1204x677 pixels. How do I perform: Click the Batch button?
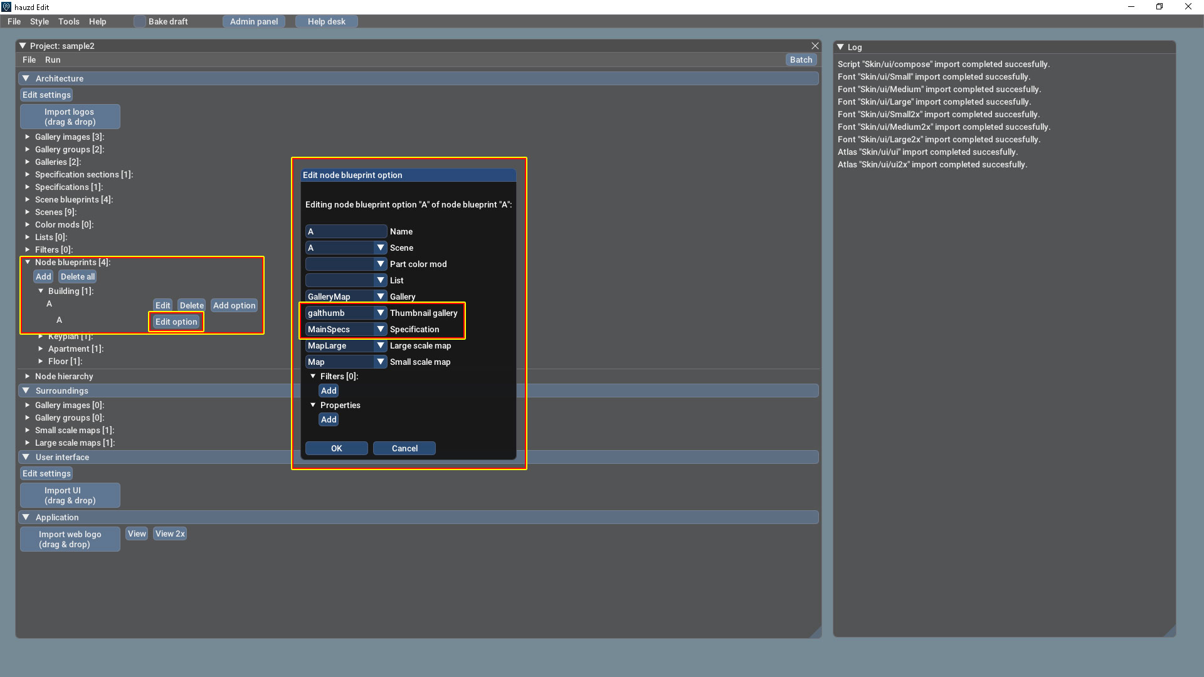coord(801,60)
